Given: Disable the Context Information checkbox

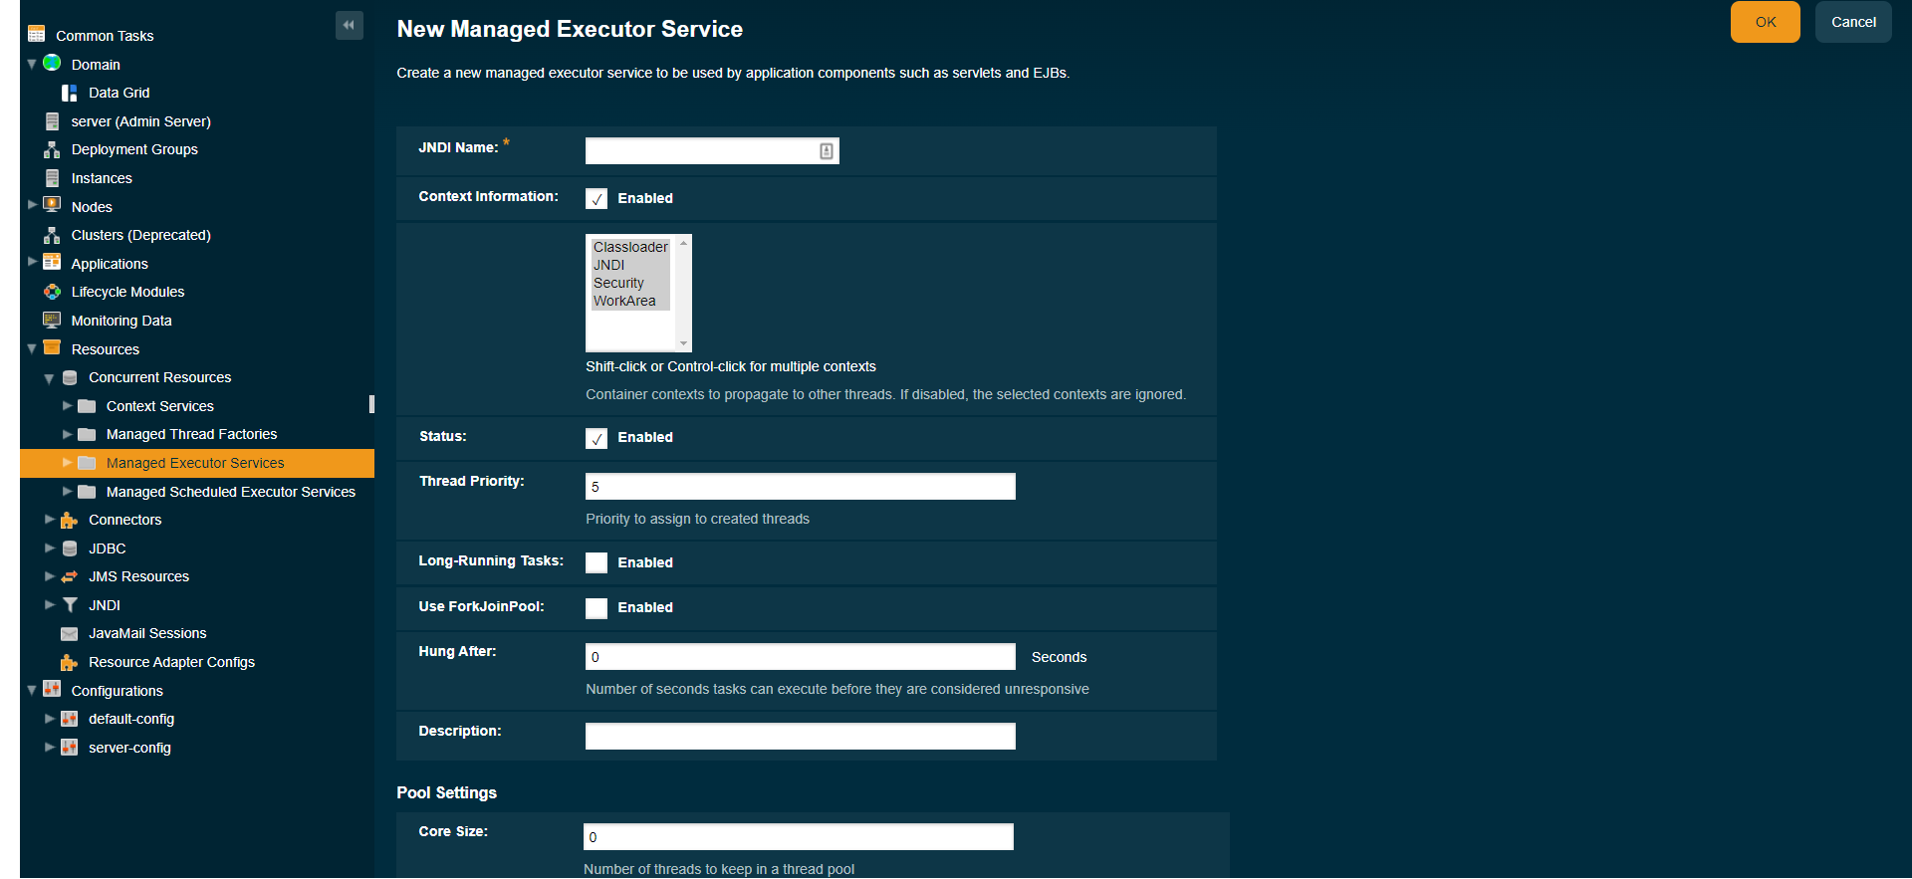Looking at the screenshot, I should (597, 199).
